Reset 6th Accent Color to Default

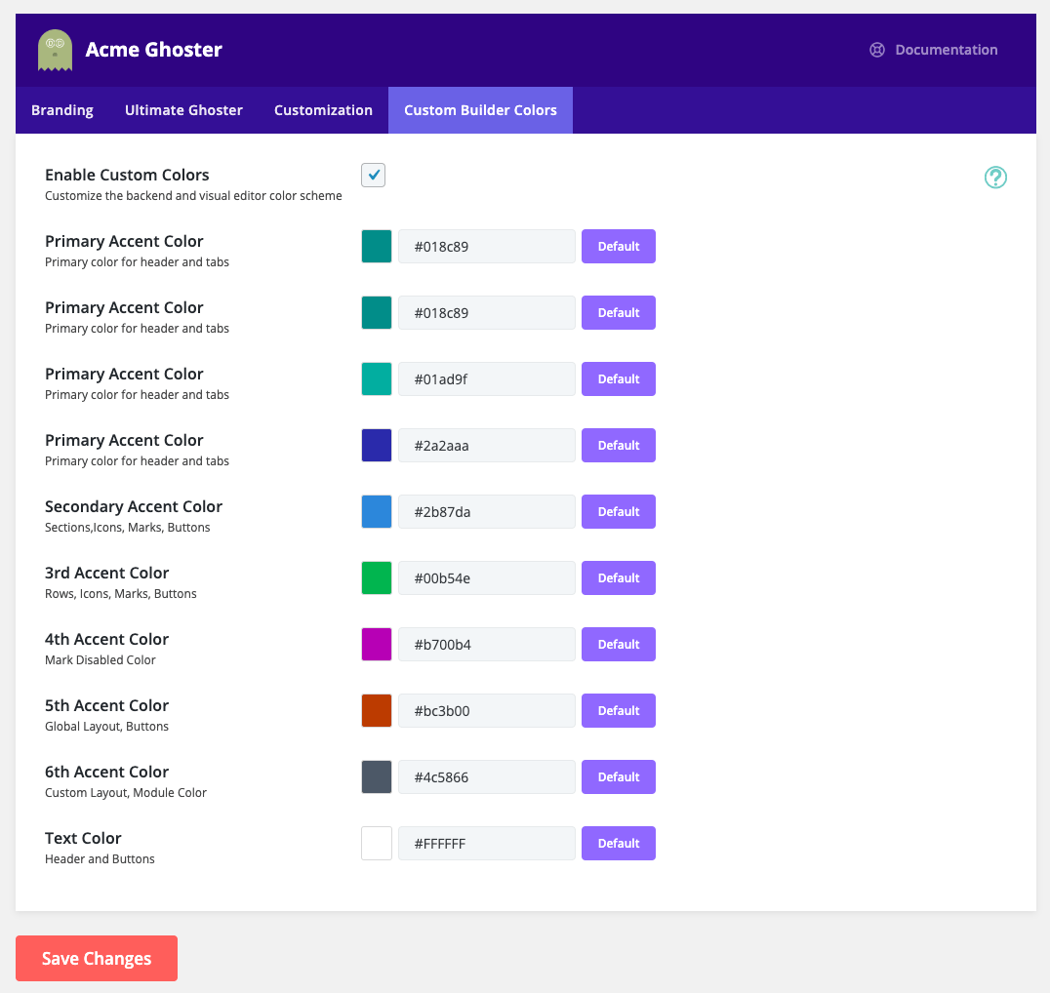pyautogui.click(x=618, y=776)
